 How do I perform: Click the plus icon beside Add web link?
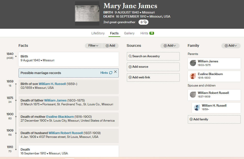tap(130, 77)
